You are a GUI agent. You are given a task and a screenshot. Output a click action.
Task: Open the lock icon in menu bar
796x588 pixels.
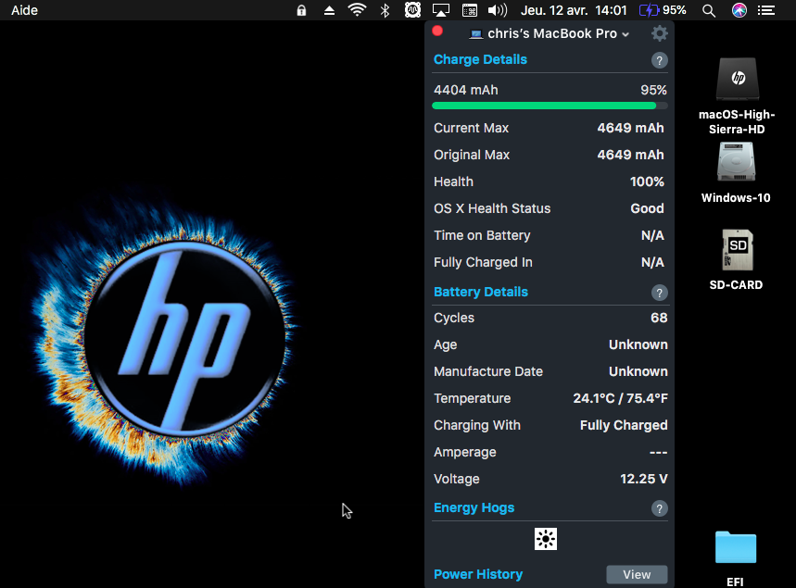click(301, 10)
